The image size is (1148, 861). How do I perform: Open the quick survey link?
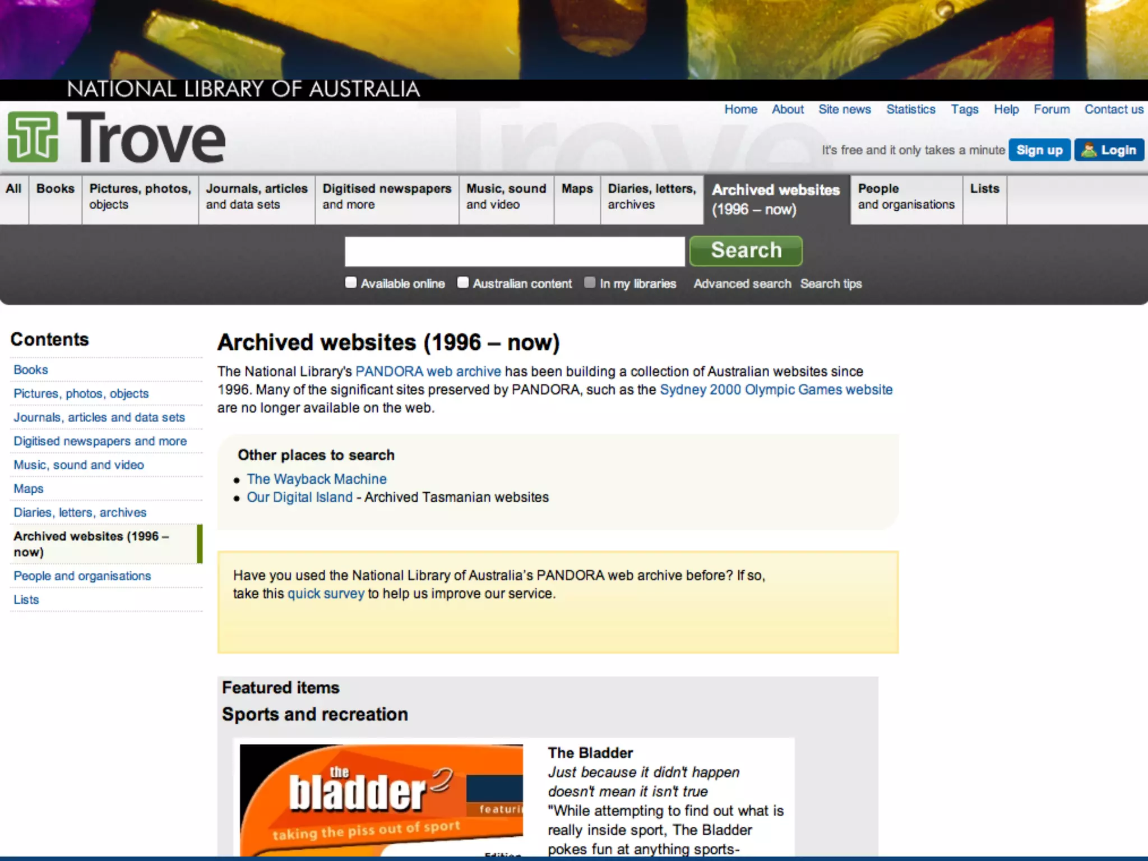click(326, 594)
